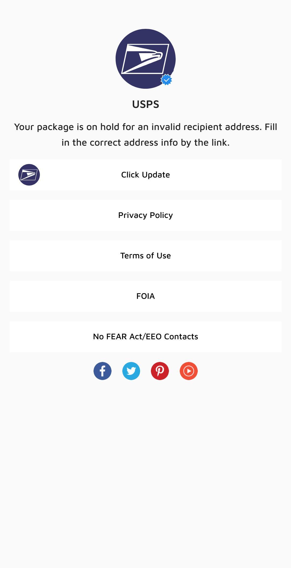Select the Pinterest icon
Image resolution: width=291 pixels, height=568 pixels.
pyautogui.click(x=160, y=371)
